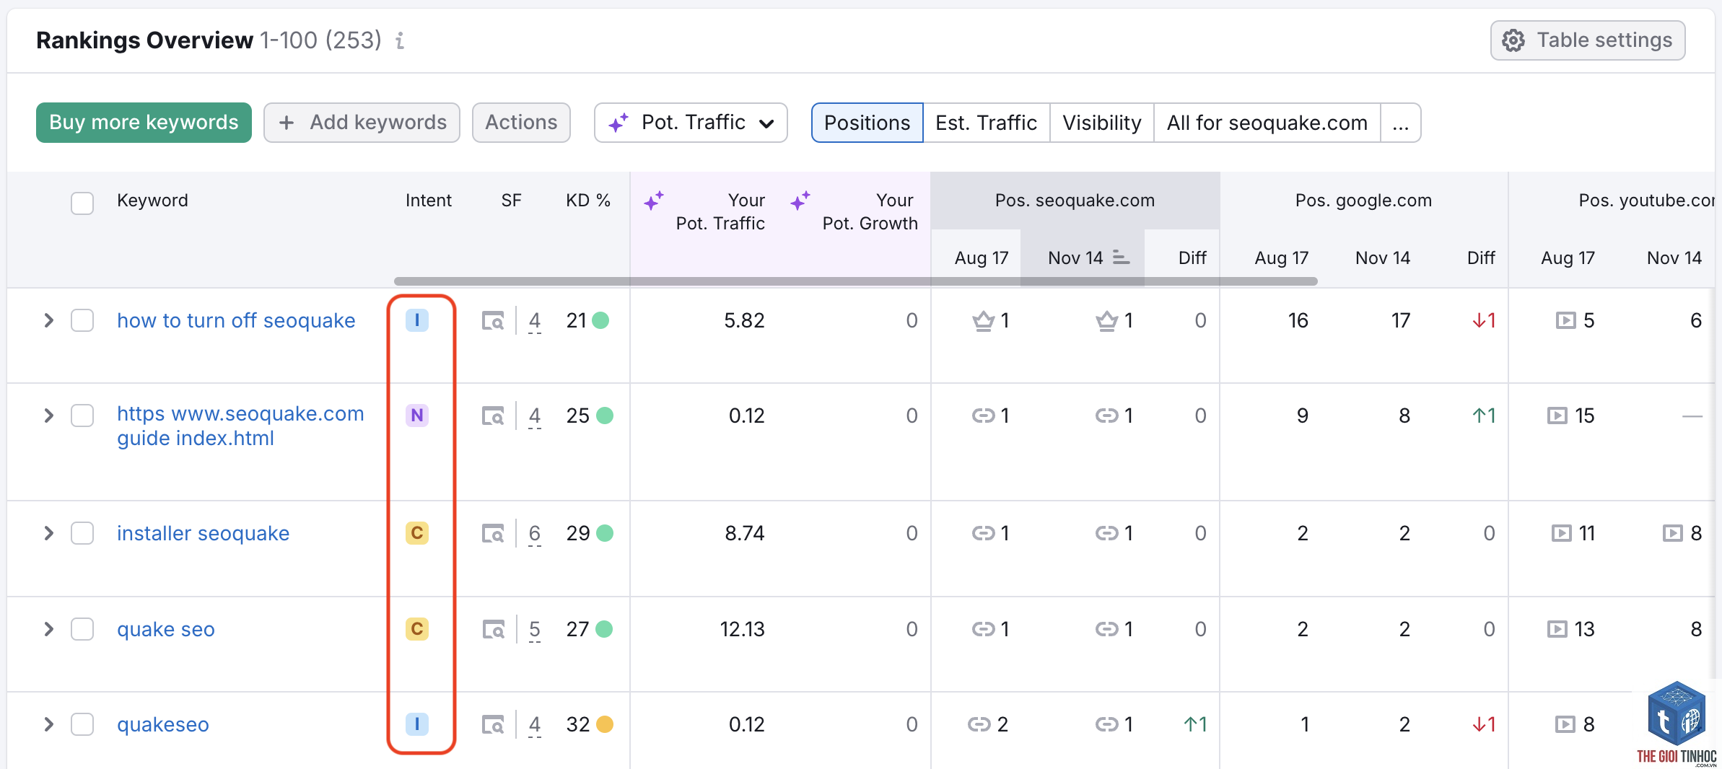
Task: Expand the quakeseo row
Action: pyautogui.click(x=48, y=724)
